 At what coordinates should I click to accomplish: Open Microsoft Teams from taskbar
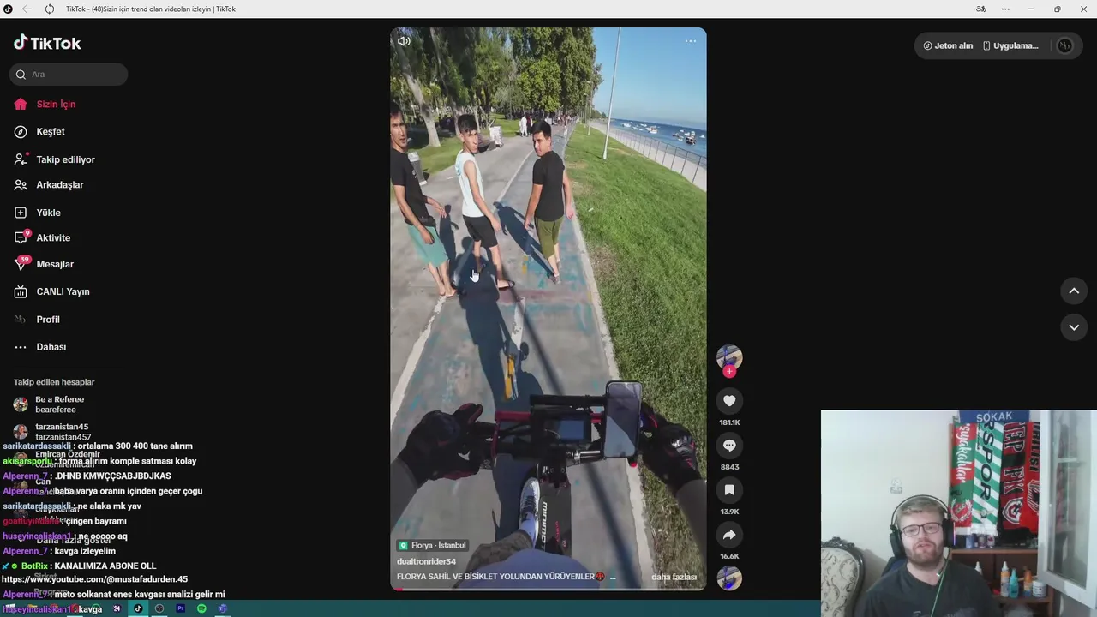click(222, 608)
